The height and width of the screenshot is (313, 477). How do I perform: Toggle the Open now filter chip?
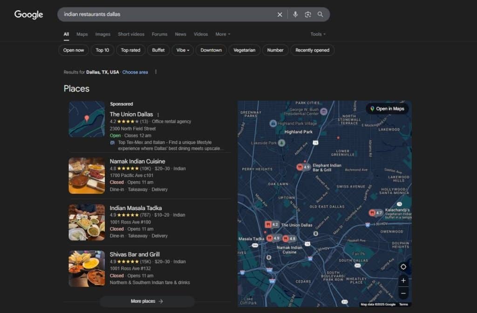coord(74,50)
